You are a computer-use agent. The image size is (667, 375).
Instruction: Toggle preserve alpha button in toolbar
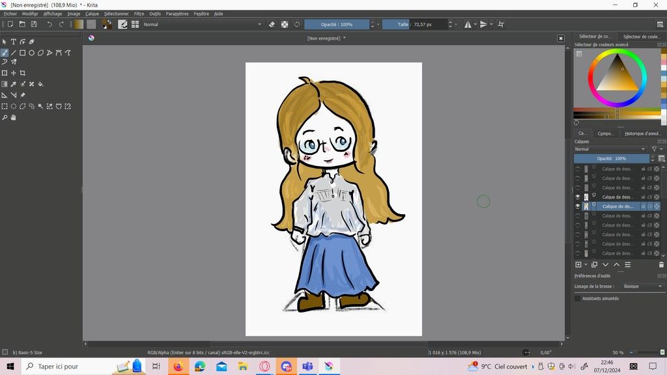point(285,24)
